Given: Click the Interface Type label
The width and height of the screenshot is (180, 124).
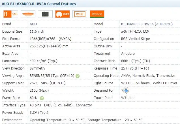Looking at the screenshot, I should [x=14, y=105].
